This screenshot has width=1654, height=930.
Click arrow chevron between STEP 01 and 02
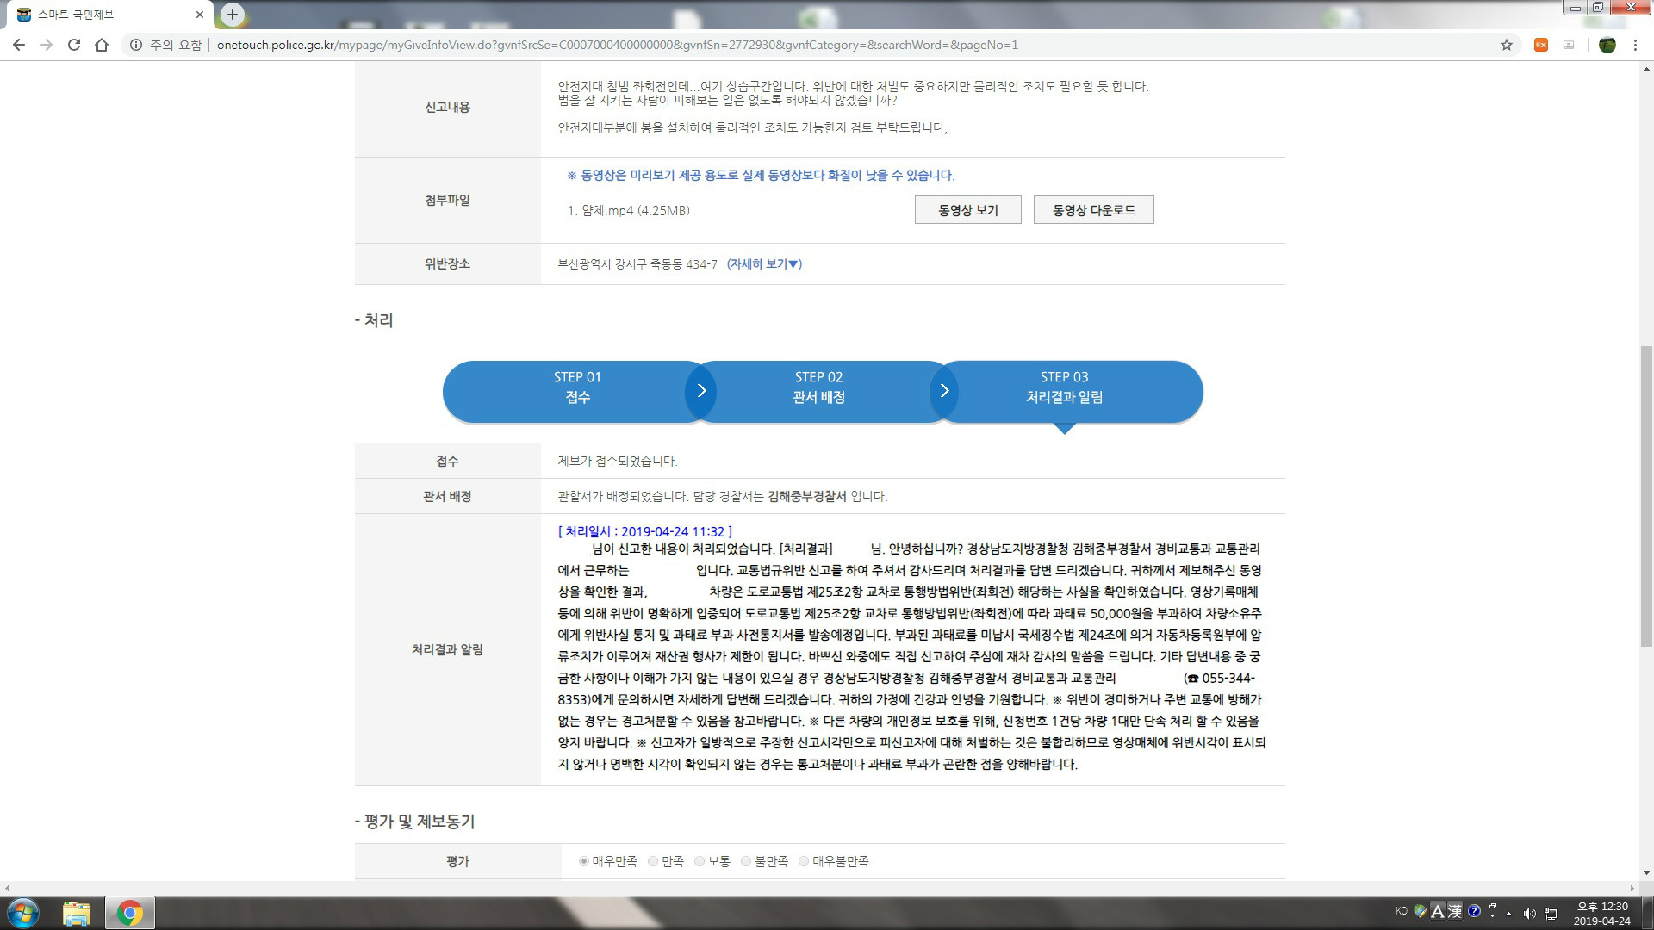click(x=701, y=391)
